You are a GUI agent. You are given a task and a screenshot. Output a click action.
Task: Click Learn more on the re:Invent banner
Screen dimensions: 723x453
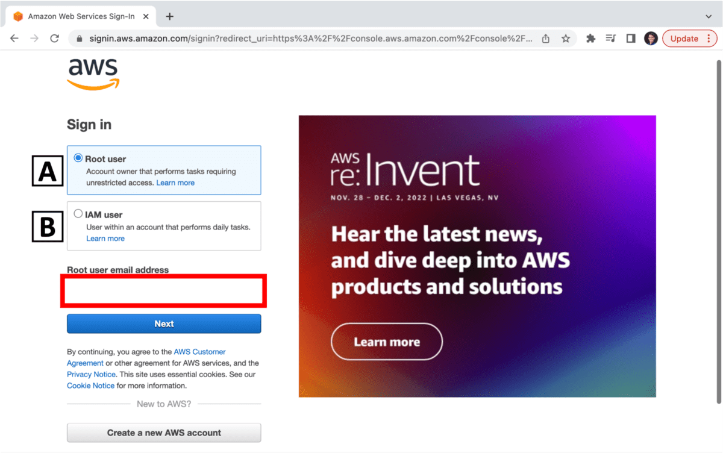click(387, 342)
